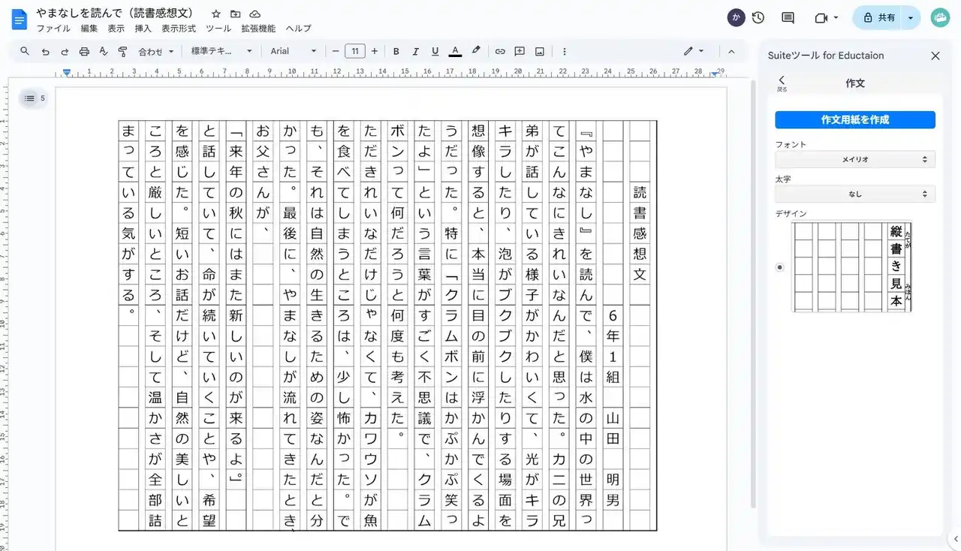This screenshot has height=551, width=961.
Task: Select the paint format roller icon
Action: click(123, 51)
